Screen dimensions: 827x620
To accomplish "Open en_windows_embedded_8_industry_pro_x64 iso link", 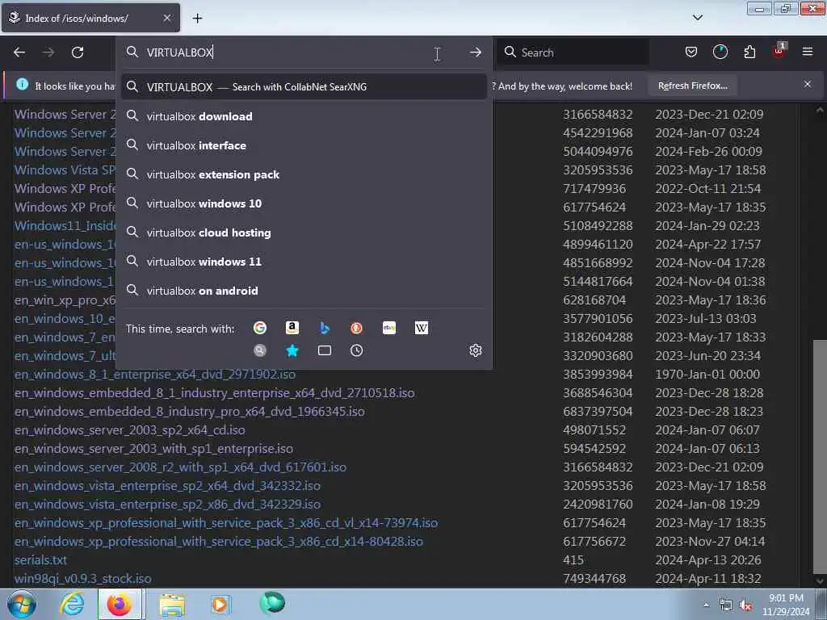I will click(x=189, y=411).
